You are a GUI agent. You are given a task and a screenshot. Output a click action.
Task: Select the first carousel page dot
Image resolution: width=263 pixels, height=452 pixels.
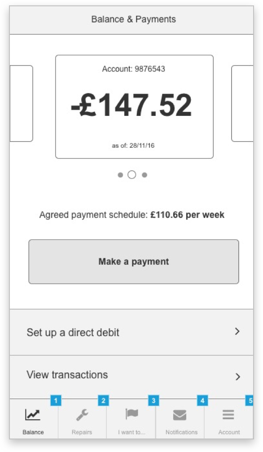click(x=120, y=175)
